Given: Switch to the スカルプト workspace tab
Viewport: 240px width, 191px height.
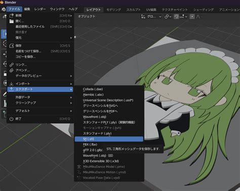Looking at the screenshot, I should (x=134, y=10).
